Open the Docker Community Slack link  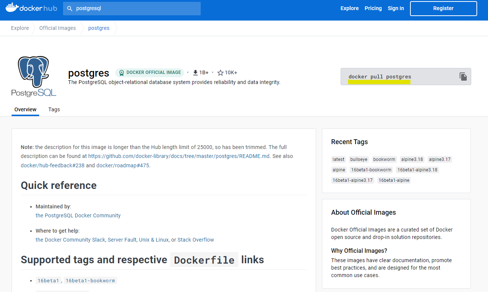click(71, 240)
